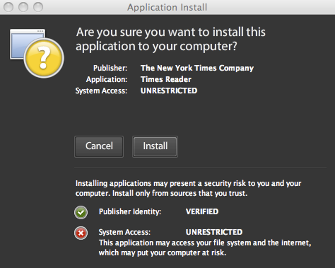Screen dimensions: 335x268
Task: Click the "VERIFIED" publisher identity value
Action: coord(202,211)
